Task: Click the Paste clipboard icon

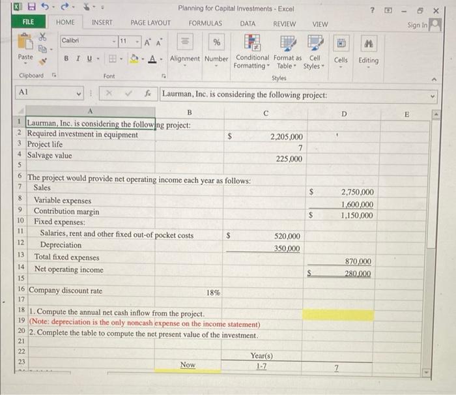Action: click(x=25, y=41)
